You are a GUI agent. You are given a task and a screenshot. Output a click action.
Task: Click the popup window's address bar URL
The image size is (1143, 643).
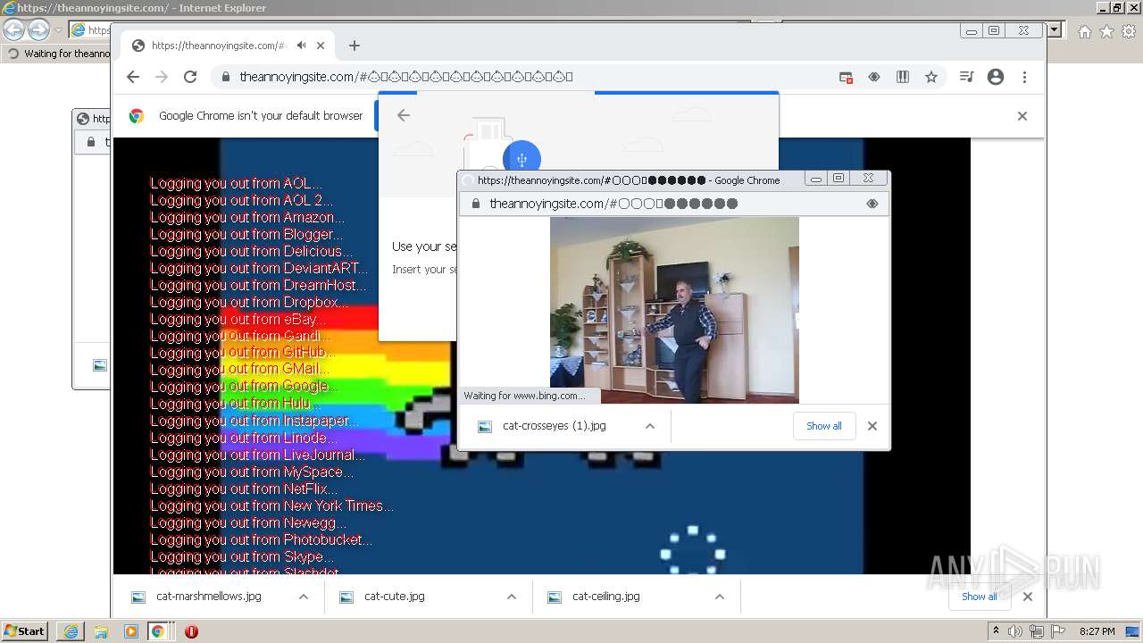[x=613, y=204]
